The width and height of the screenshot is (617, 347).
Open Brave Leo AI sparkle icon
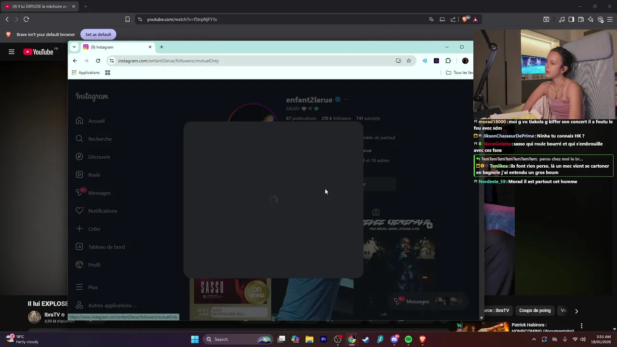click(590, 19)
